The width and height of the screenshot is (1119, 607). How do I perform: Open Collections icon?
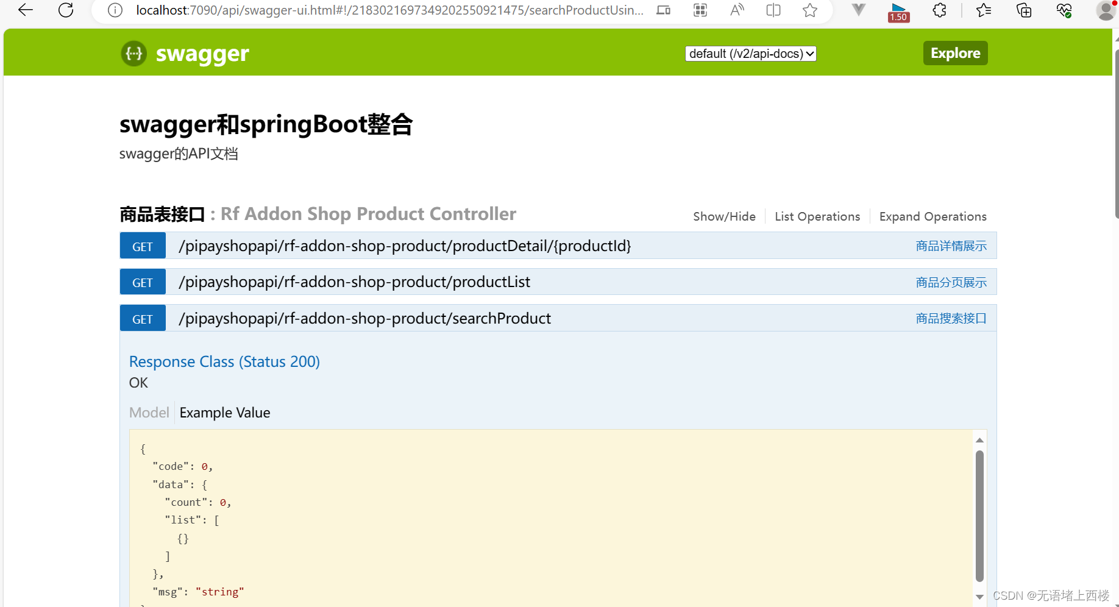1024,10
